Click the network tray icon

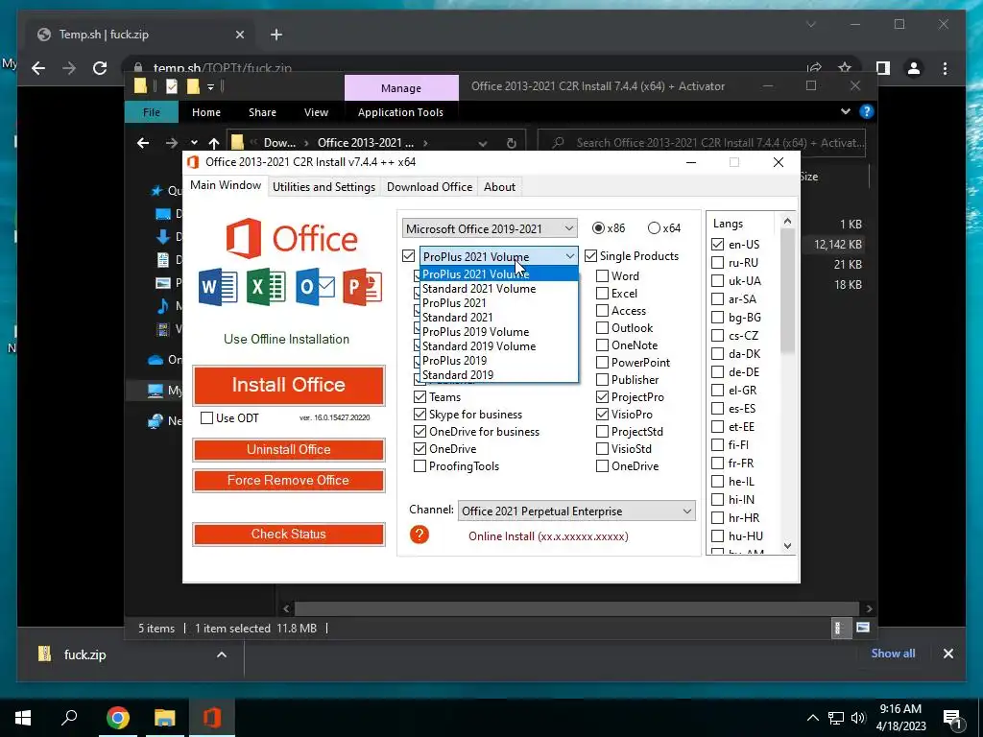pyautogui.click(x=836, y=718)
